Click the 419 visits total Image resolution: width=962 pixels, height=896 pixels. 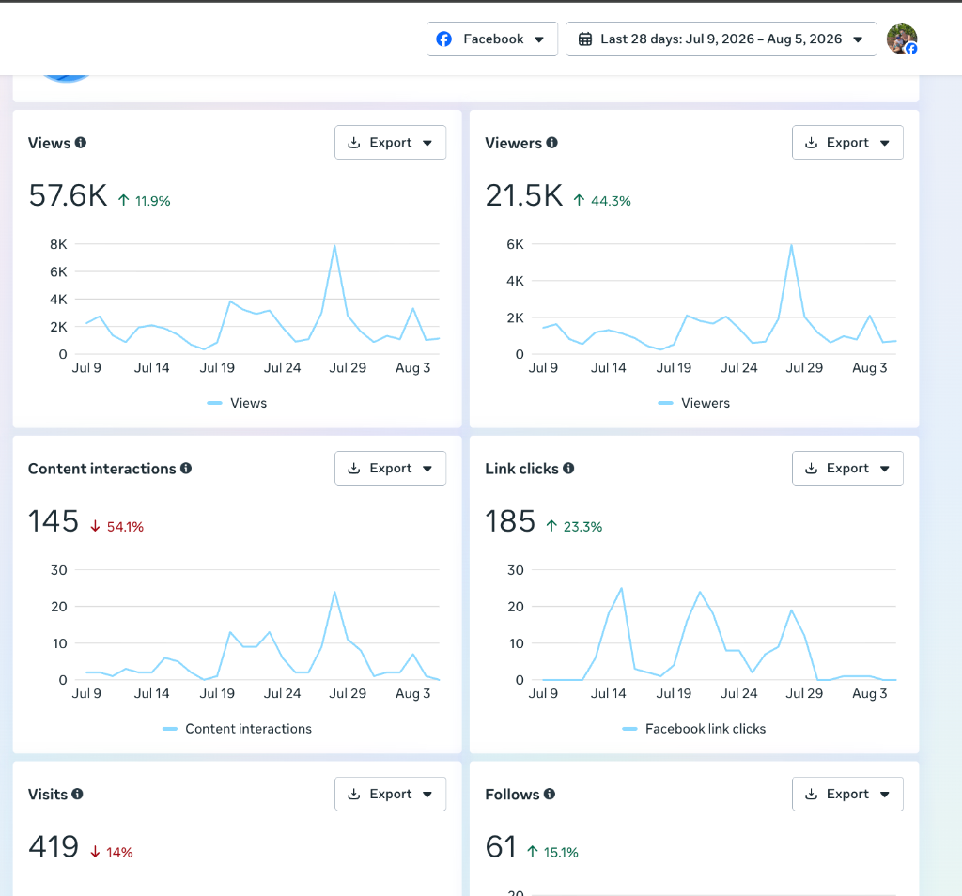(54, 847)
